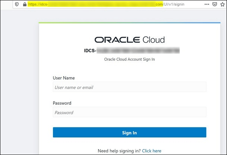Open the 'Click here' help link
Viewport: 227px width, 155px height.
(x=152, y=151)
